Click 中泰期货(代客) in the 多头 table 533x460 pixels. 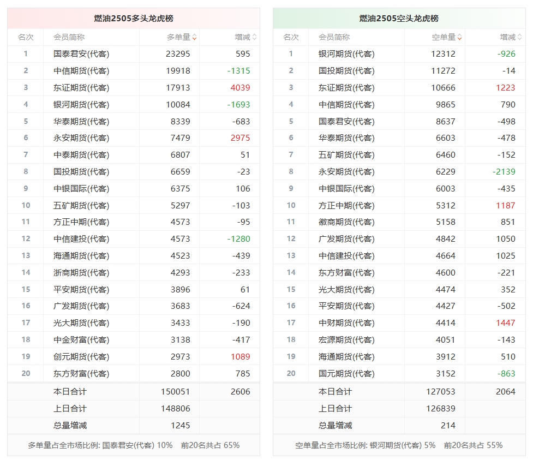(x=81, y=155)
